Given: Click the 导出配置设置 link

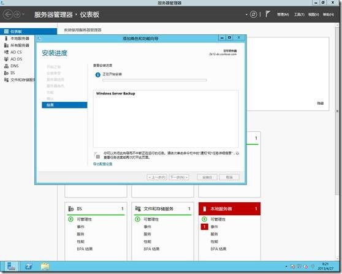Looking at the screenshot, I should (x=102, y=164).
